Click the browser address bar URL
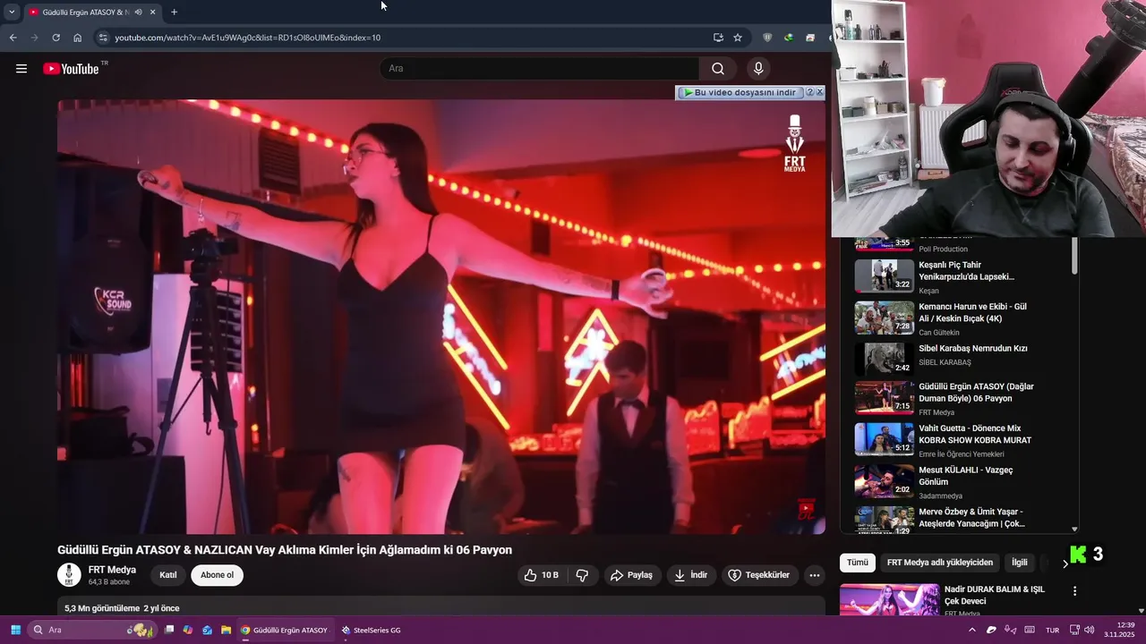This screenshot has width=1146, height=644. pyautogui.click(x=247, y=38)
